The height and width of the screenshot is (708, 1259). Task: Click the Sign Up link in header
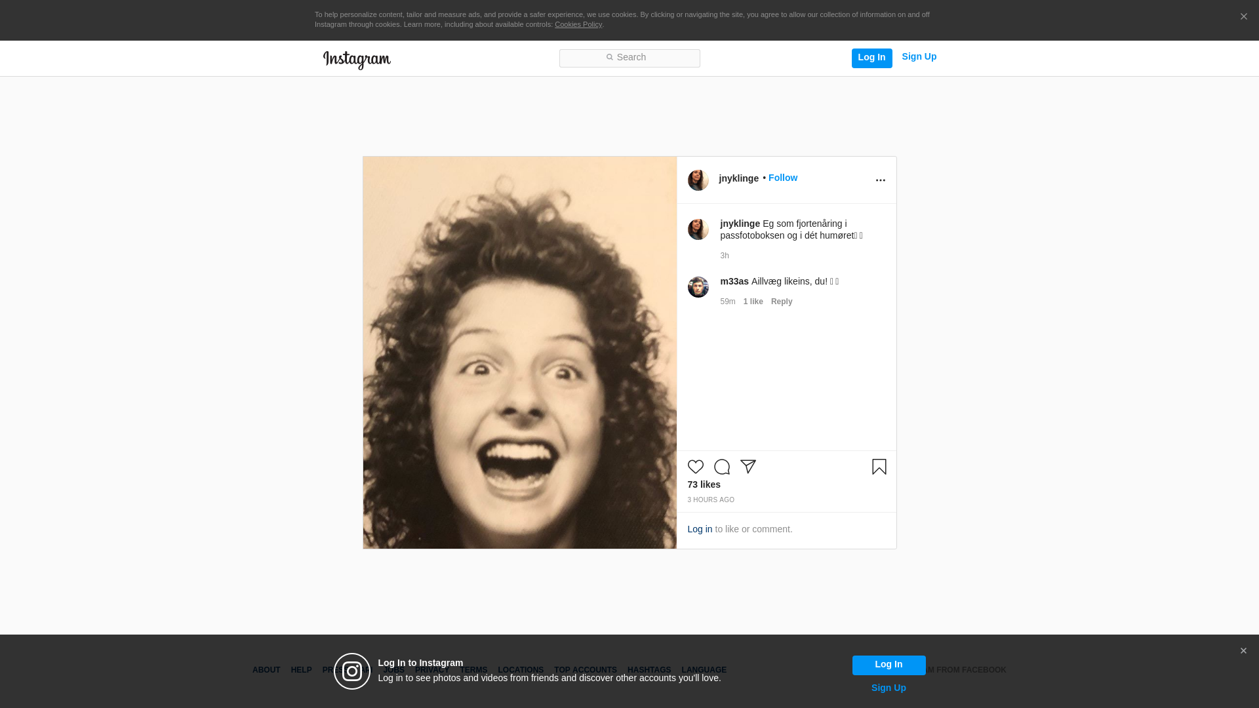pyautogui.click(x=919, y=57)
